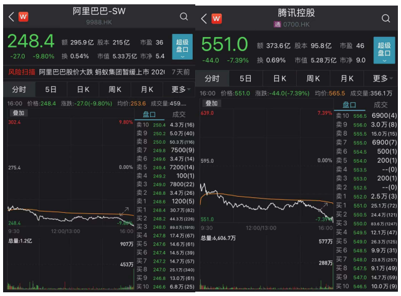Tap the red W logo on the Tencent panel

click(x=216, y=18)
